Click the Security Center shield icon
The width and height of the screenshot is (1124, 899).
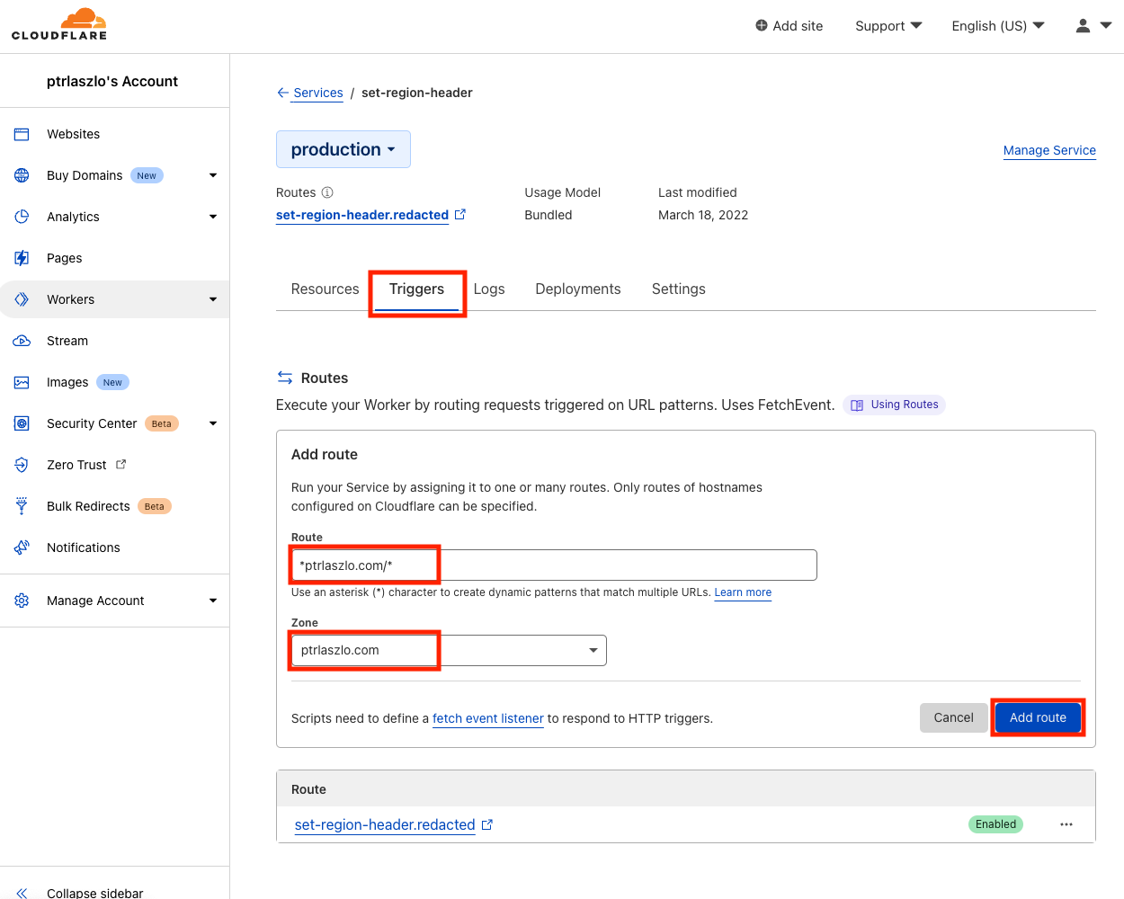point(22,423)
